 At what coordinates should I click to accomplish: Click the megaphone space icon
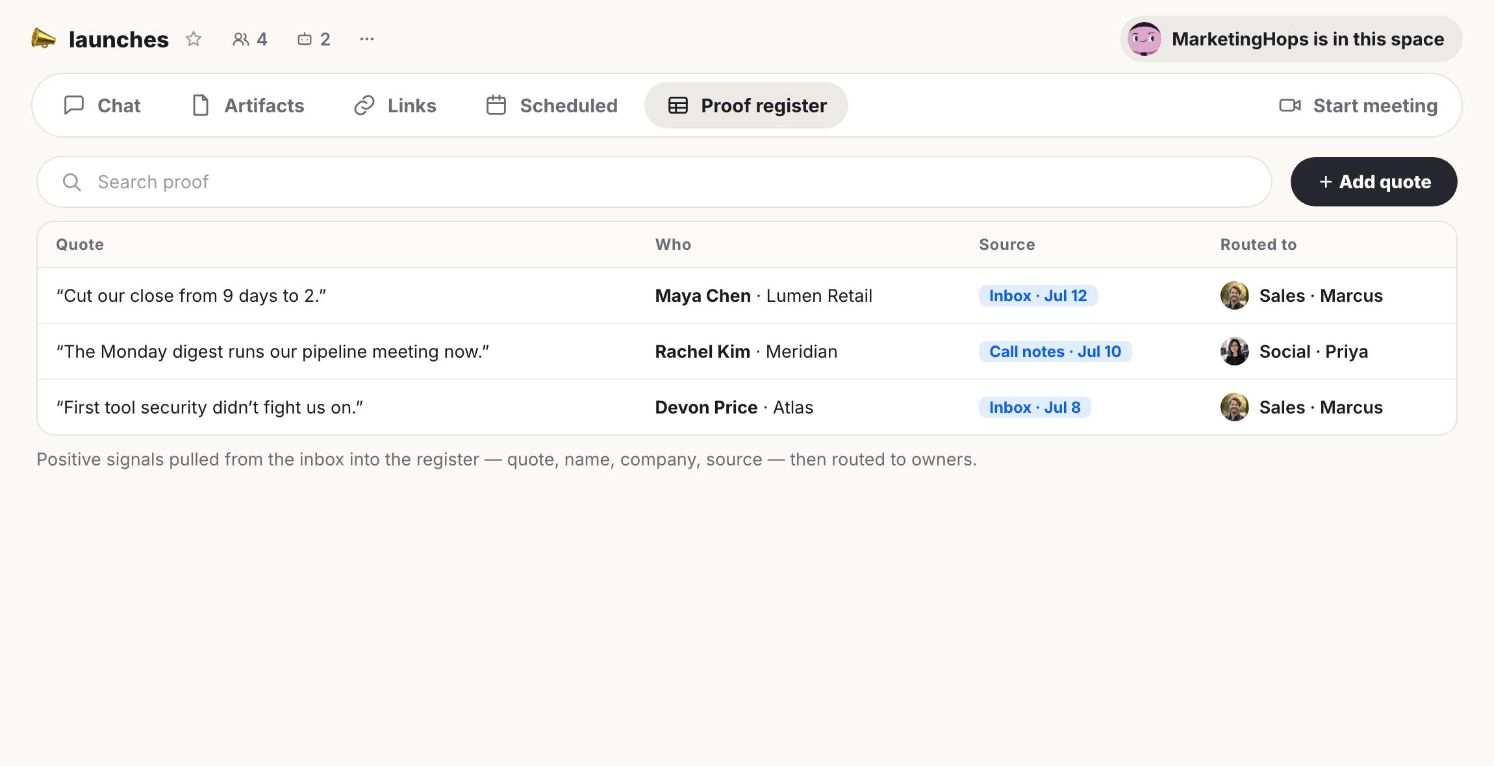pyautogui.click(x=44, y=39)
